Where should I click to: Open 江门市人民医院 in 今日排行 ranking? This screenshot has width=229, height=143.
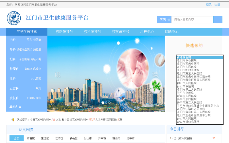click(x=183, y=138)
